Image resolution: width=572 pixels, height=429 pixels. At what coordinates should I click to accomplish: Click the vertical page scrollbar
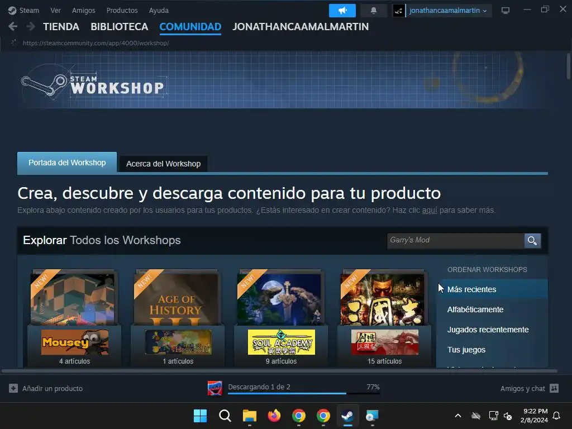[568, 66]
